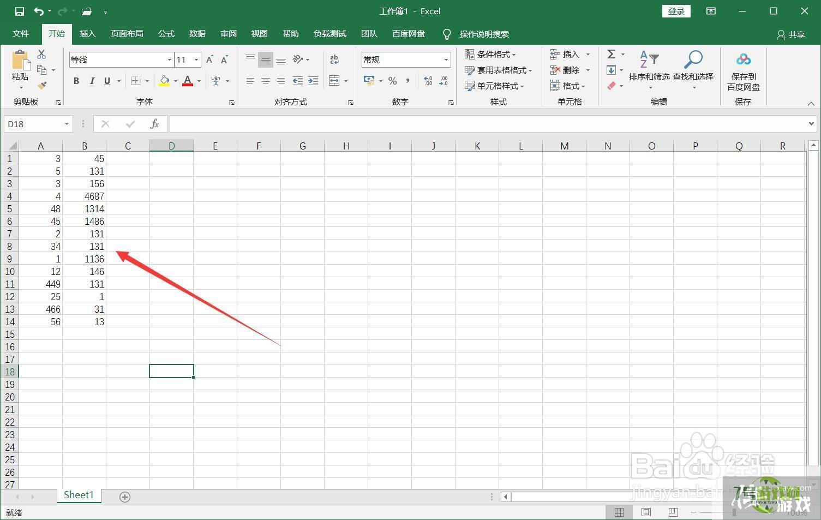Apply red font color A
Screen dimensions: 821x520
pyautogui.click(x=188, y=81)
